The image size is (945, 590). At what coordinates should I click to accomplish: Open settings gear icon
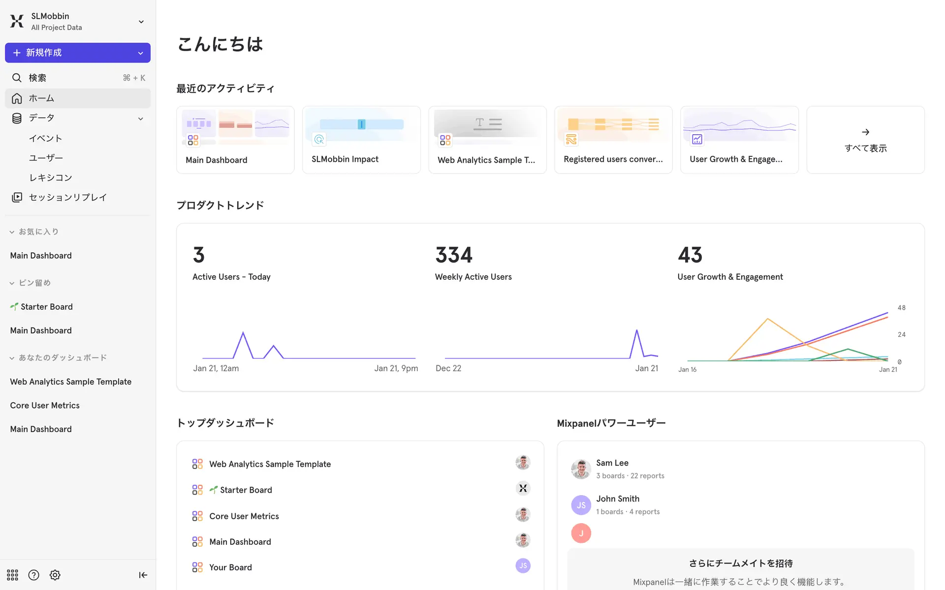(x=55, y=575)
